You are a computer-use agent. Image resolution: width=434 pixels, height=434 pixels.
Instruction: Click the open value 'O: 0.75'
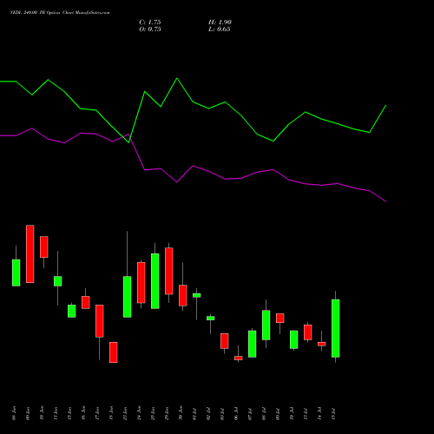pos(150,30)
